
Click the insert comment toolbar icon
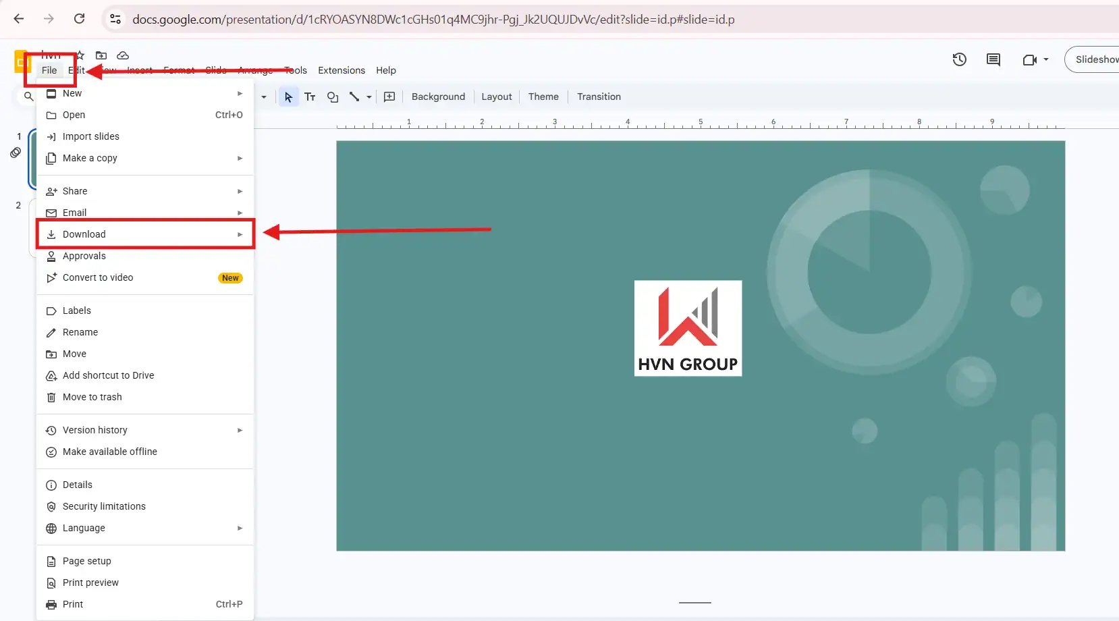tap(389, 97)
